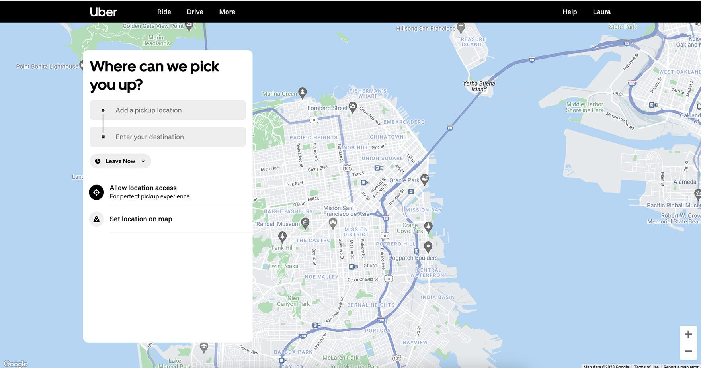The height and width of the screenshot is (368, 701).
Task: Expand the Leave Now time dropdown
Action: (120, 161)
